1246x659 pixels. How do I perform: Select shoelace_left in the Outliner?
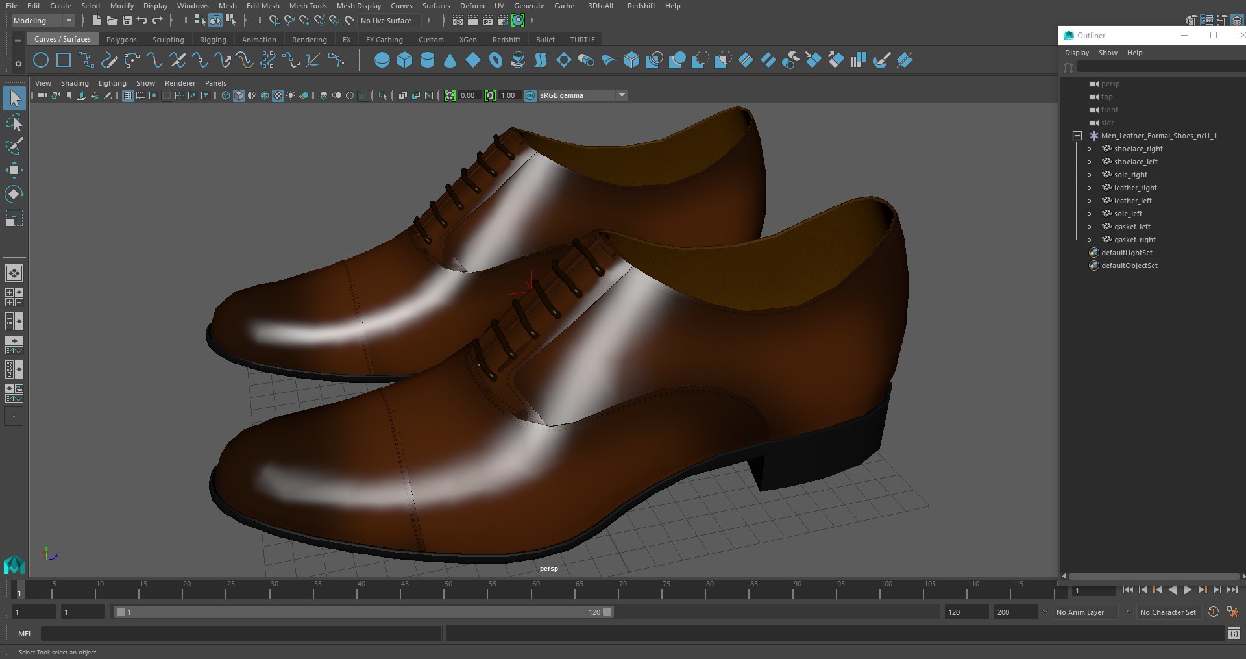coord(1136,162)
